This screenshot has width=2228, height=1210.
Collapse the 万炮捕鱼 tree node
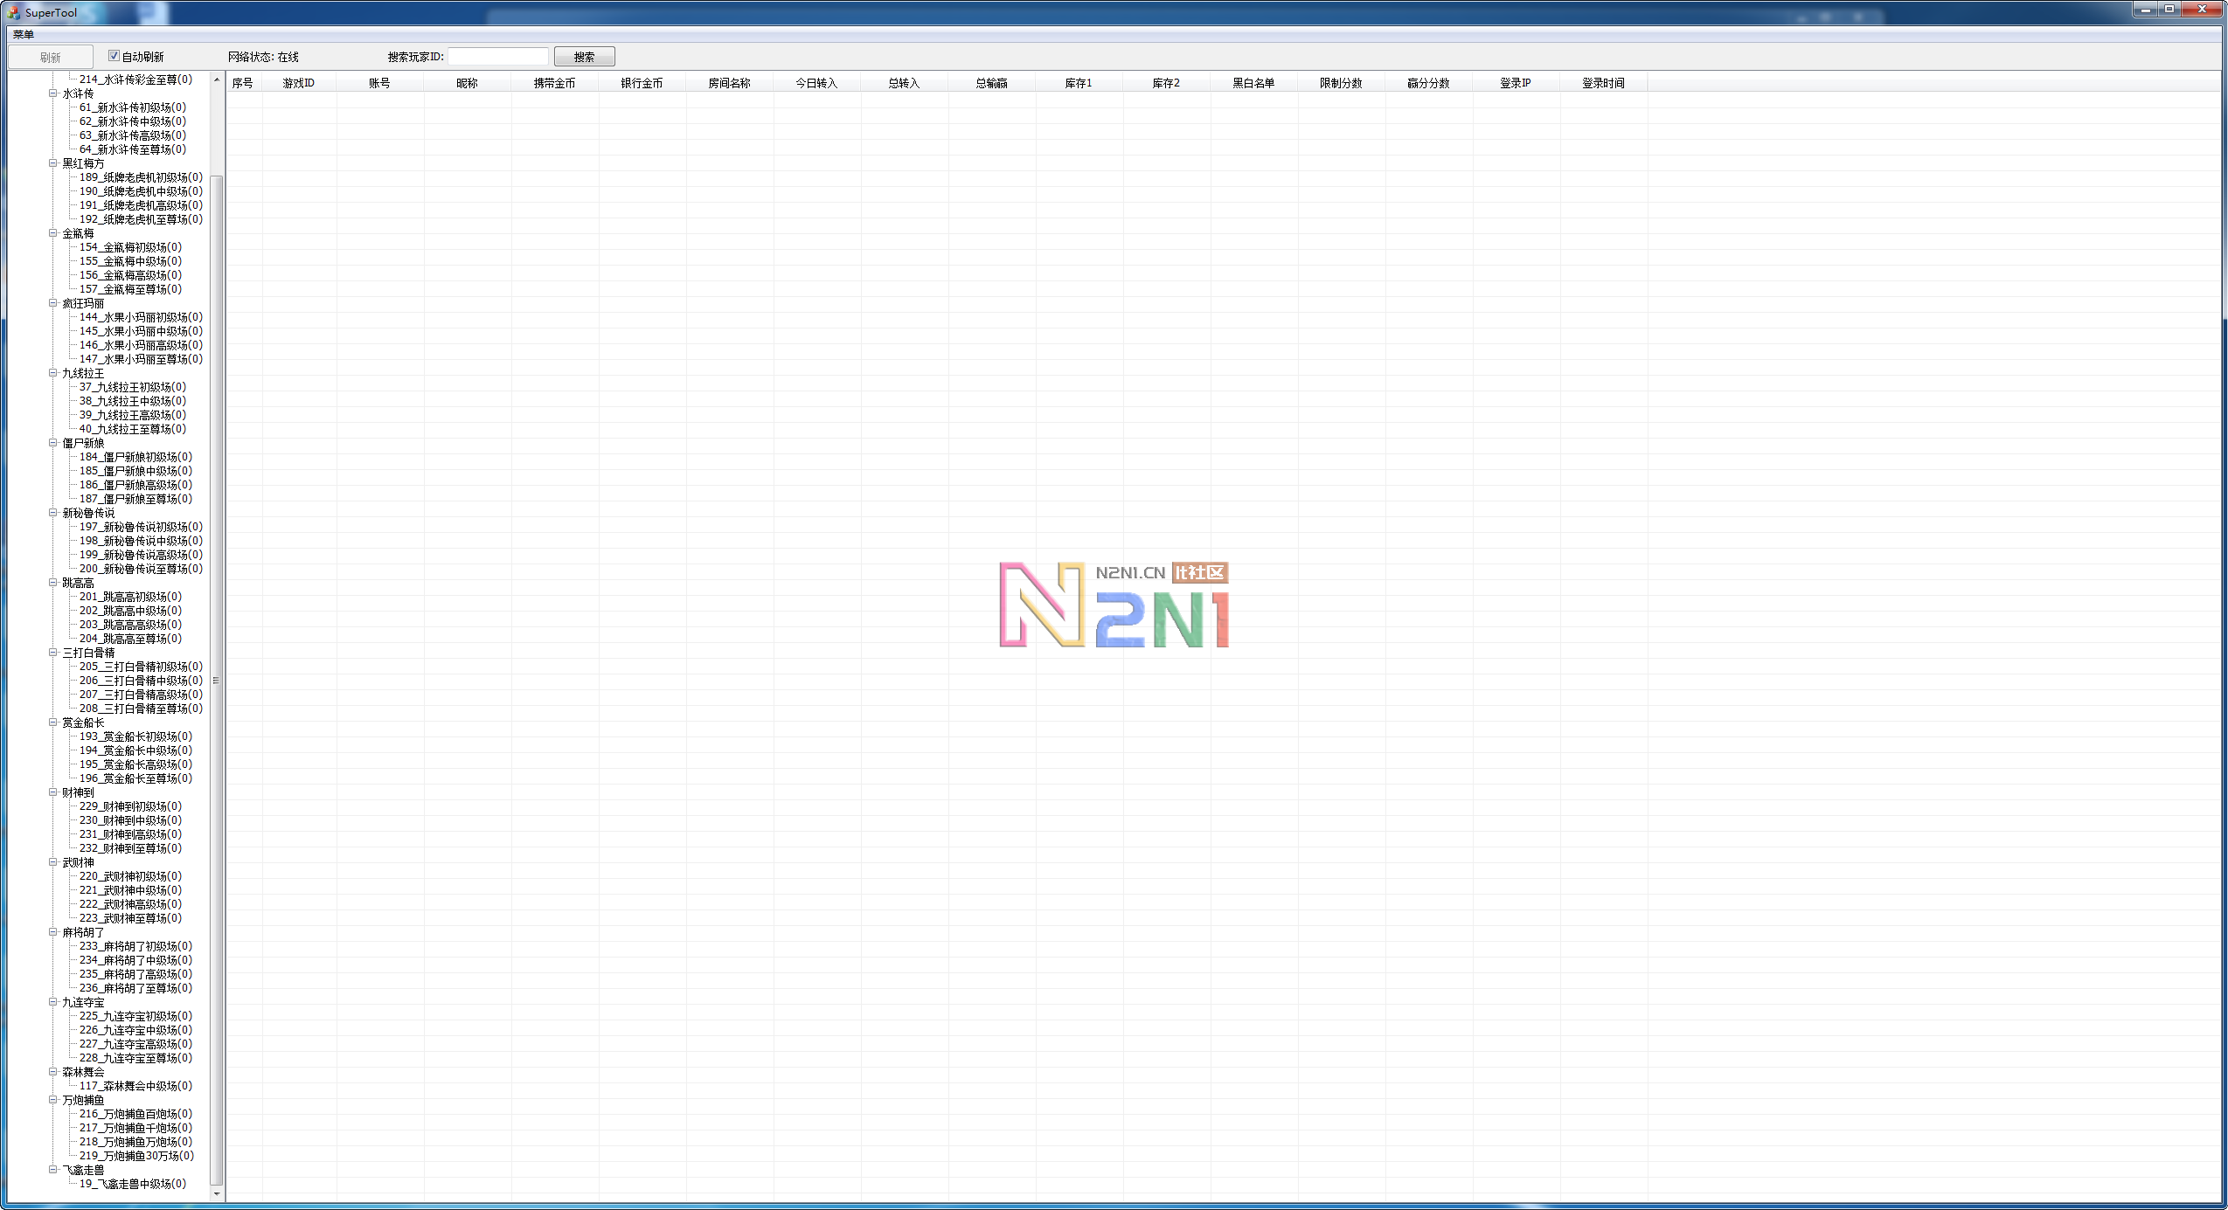[x=53, y=1100]
